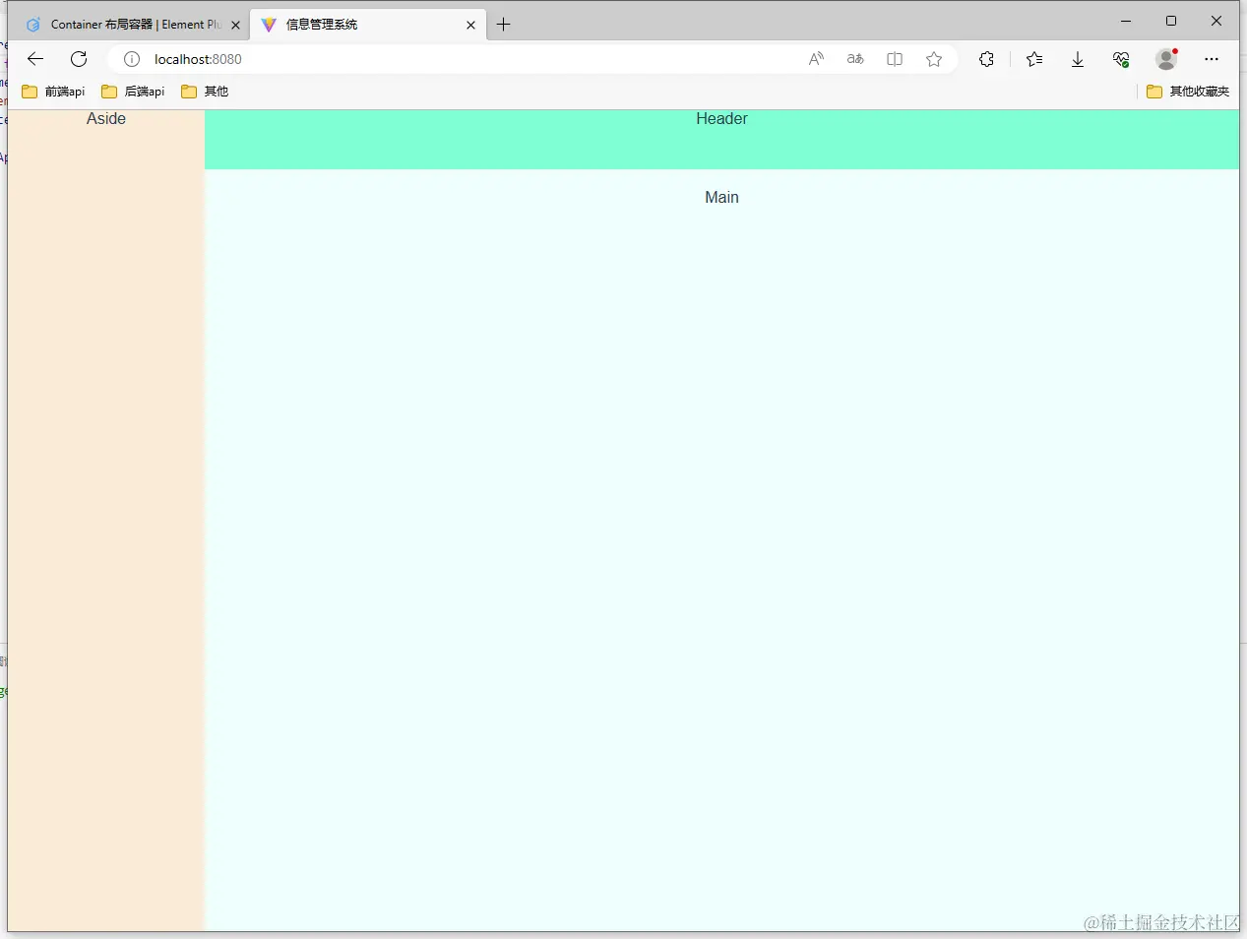Image resolution: width=1247 pixels, height=939 pixels.
Task: Open the 其他 bookmarks folder
Action: tap(205, 92)
